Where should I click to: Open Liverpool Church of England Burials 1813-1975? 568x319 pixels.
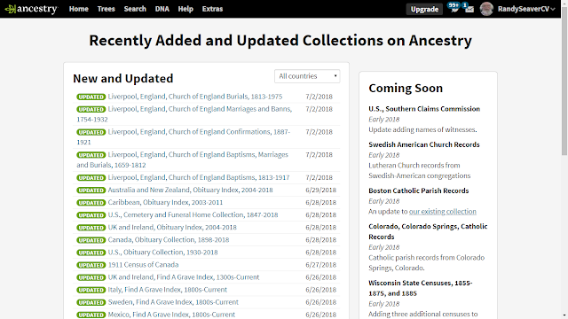tap(195, 97)
